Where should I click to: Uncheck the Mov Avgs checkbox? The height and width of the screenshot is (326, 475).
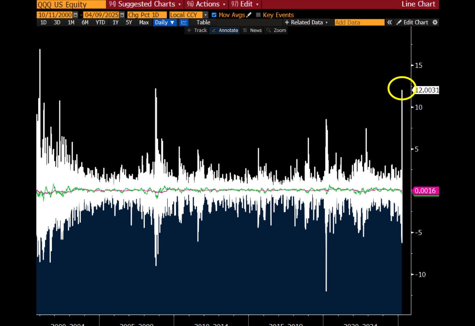tap(214, 15)
